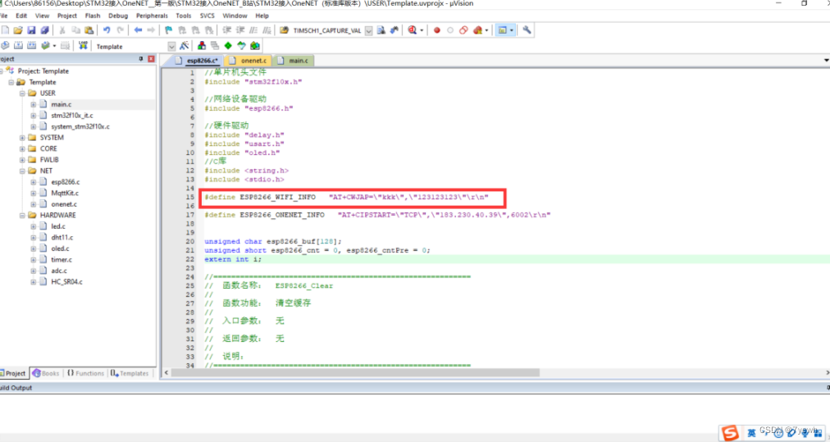This screenshot has height=442, width=830.
Task: Click the Save All icon
Action: [x=45, y=30]
